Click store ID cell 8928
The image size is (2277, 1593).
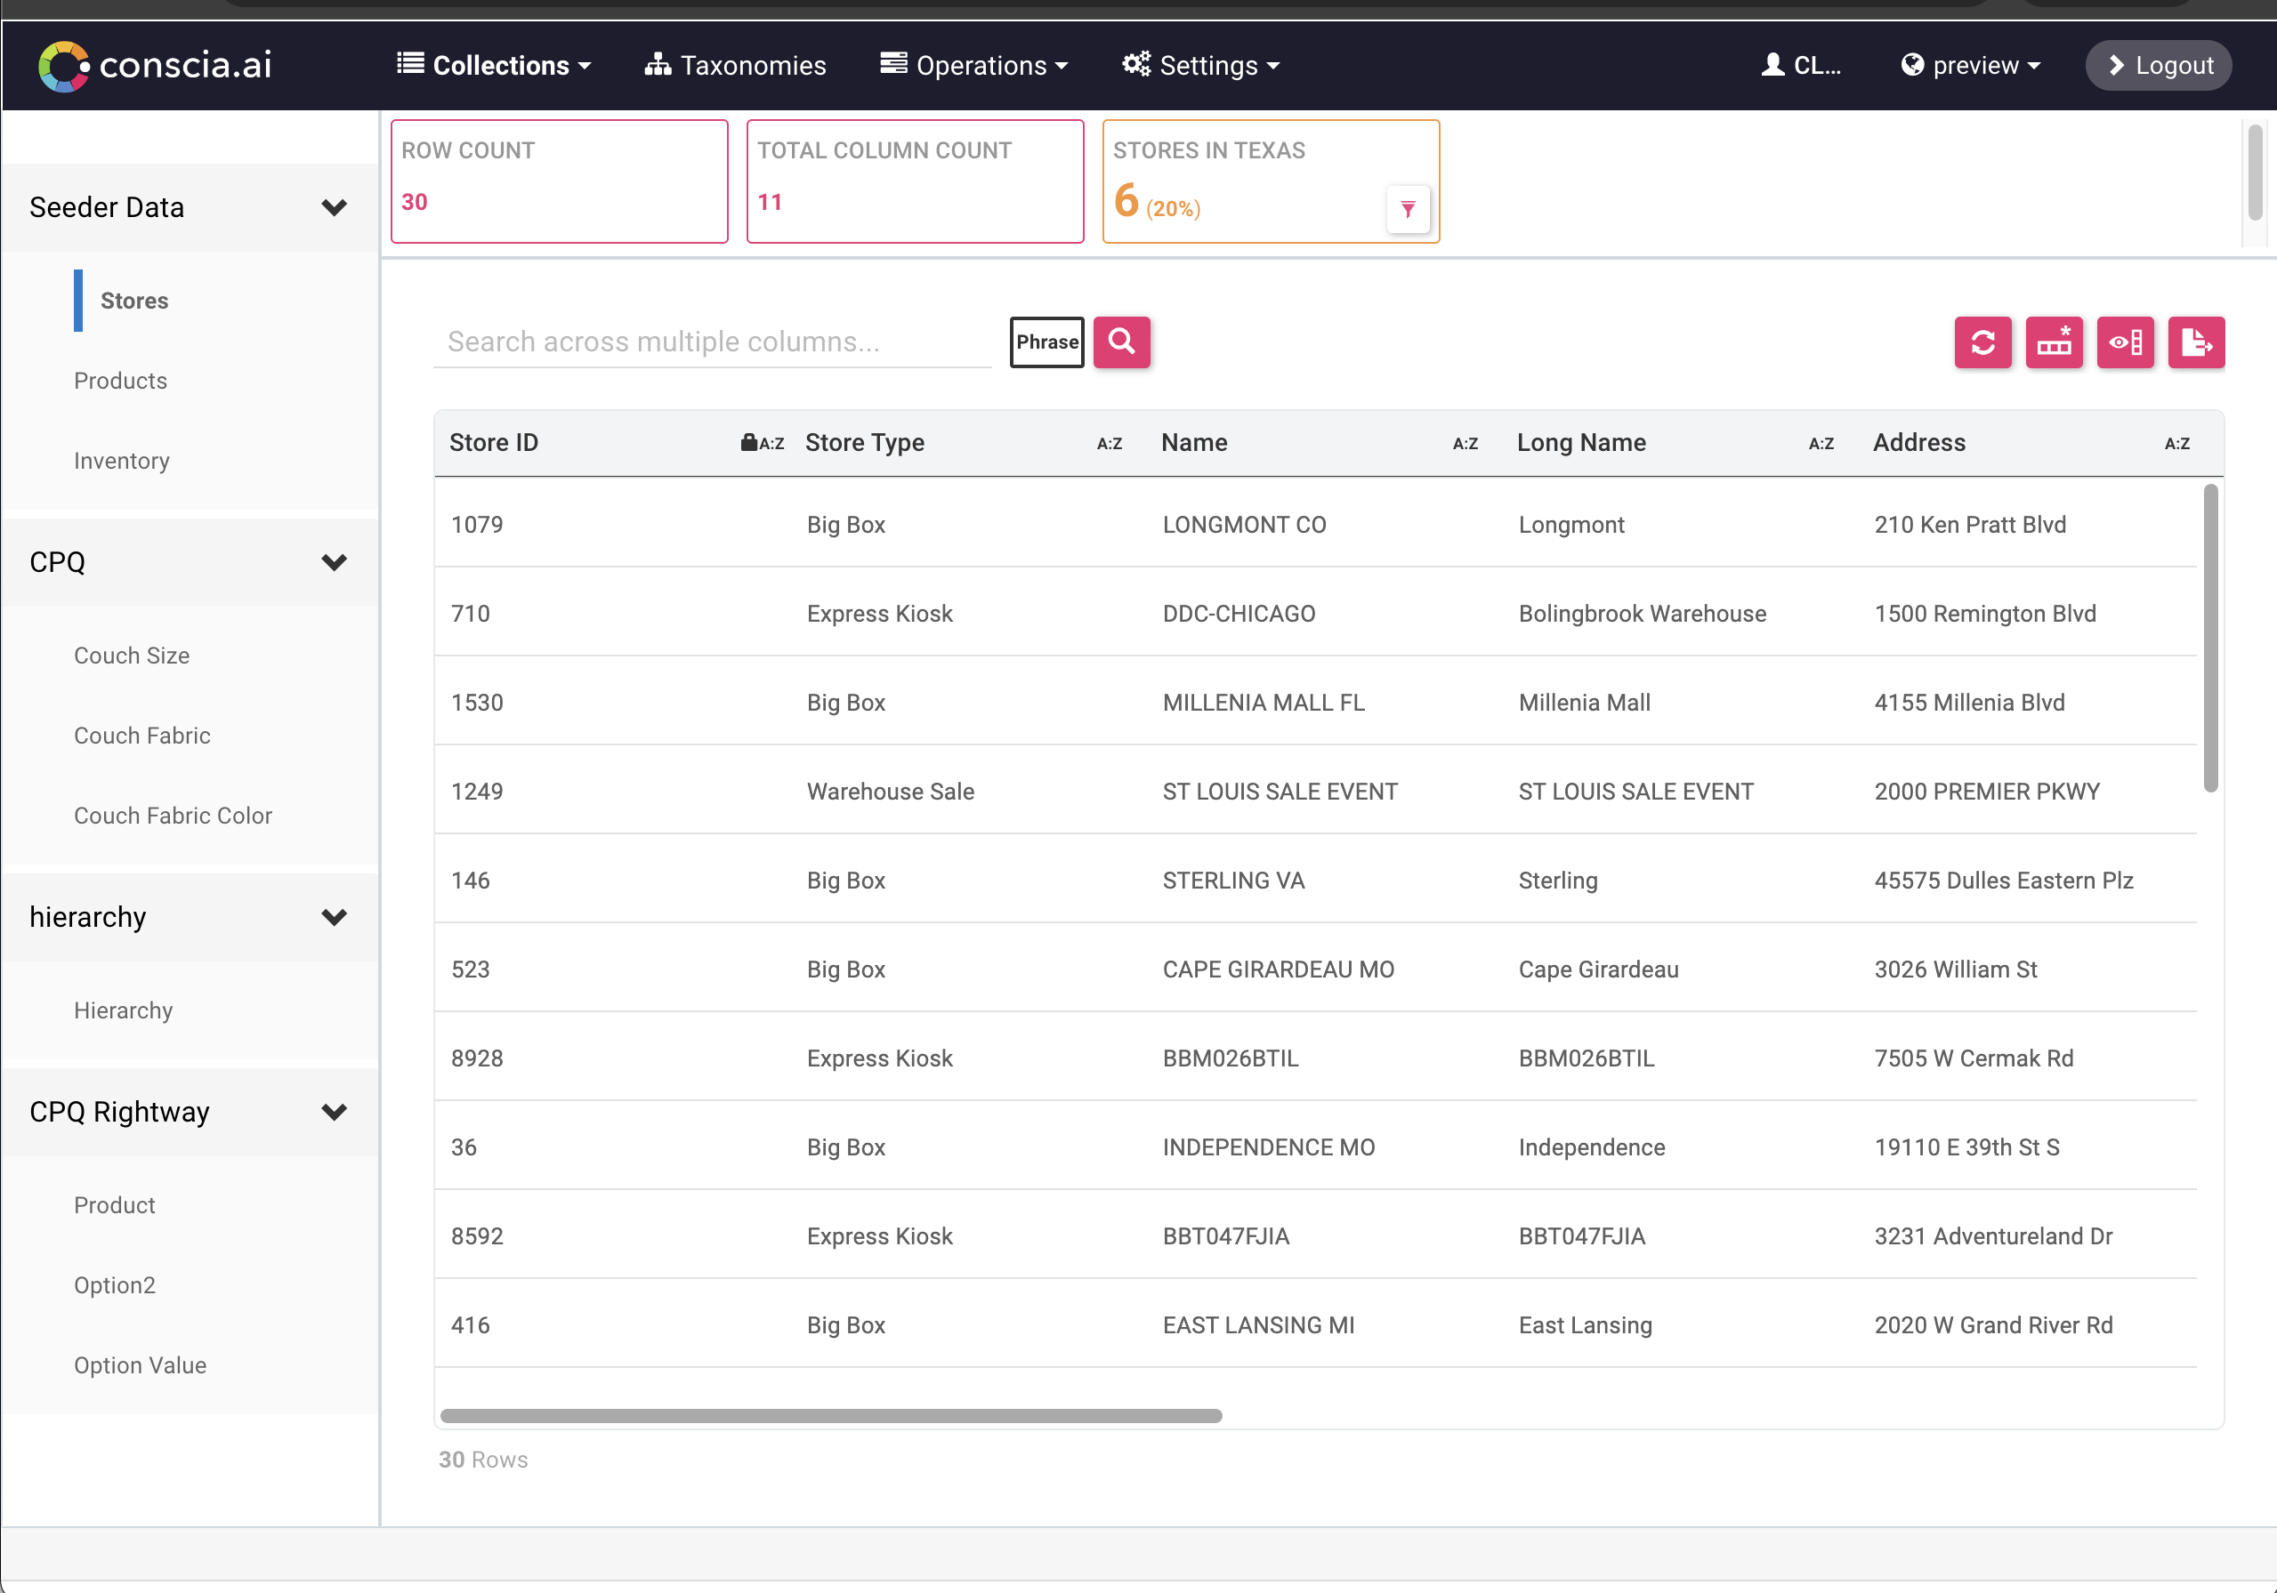tap(477, 1058)
